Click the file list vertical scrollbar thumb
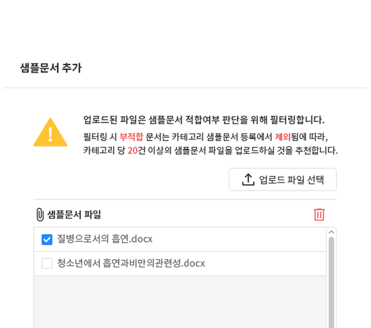 click(331, 282)
